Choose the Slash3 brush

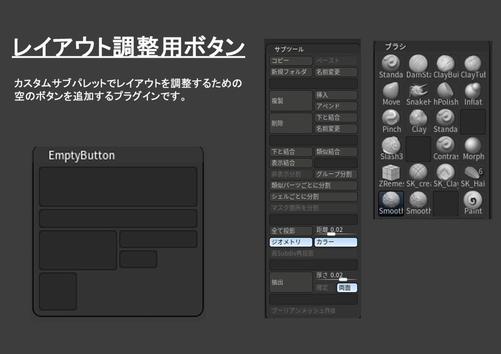(x=391, y=149)
